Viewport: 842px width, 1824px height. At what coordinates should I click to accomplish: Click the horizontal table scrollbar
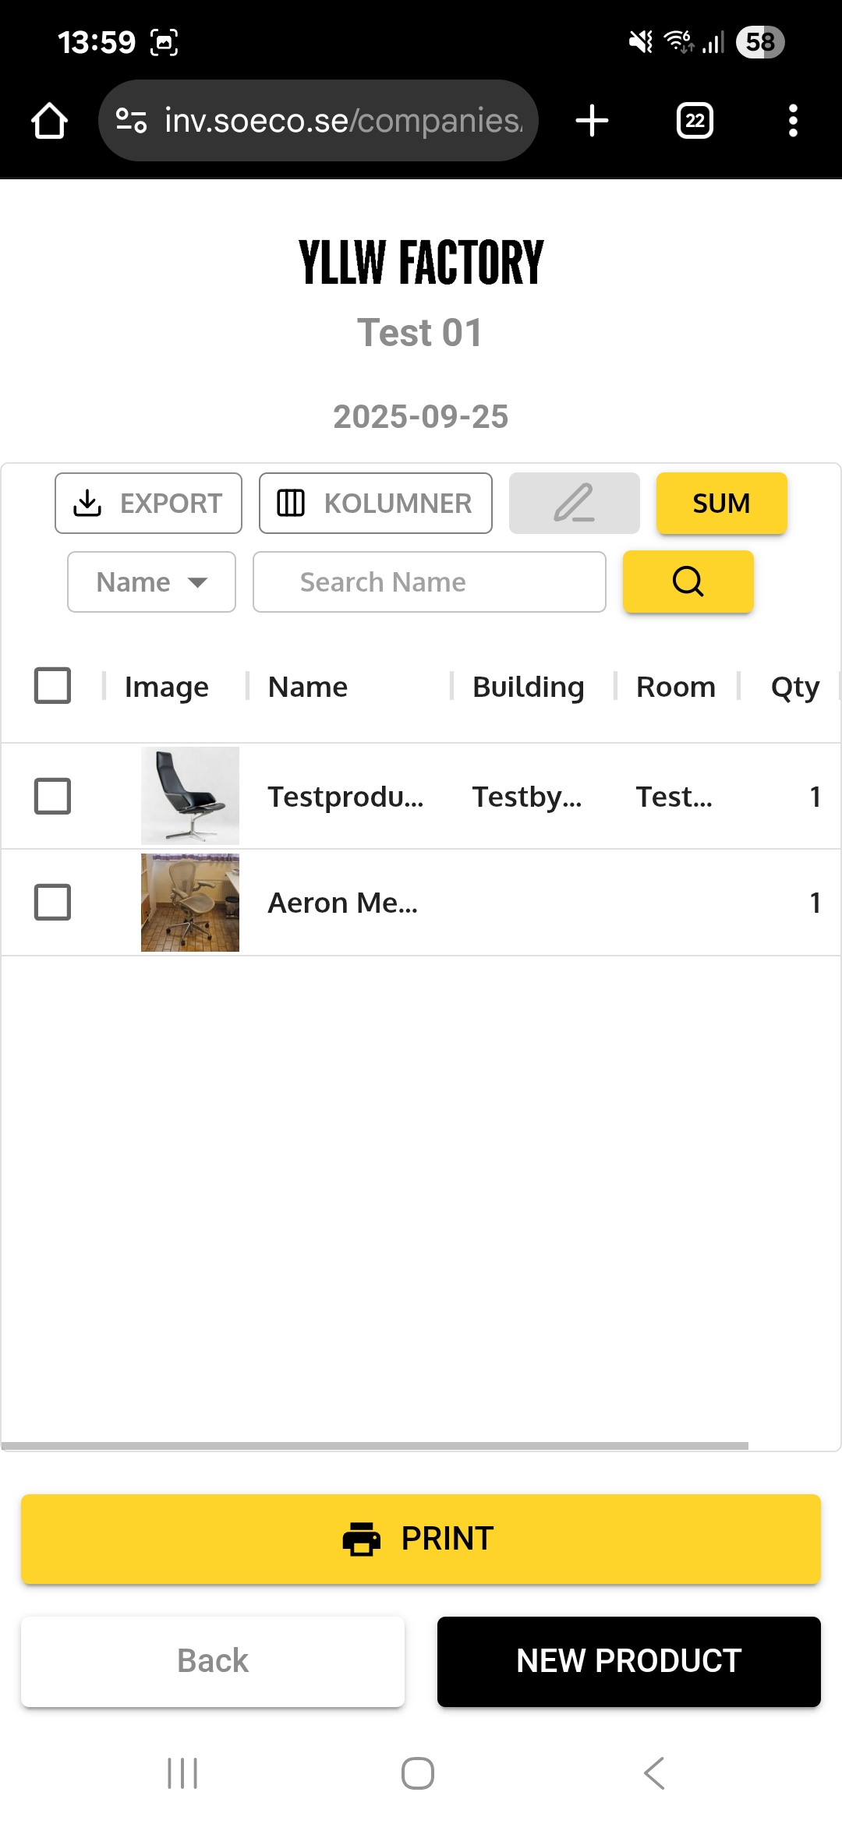coord(374,1446)
